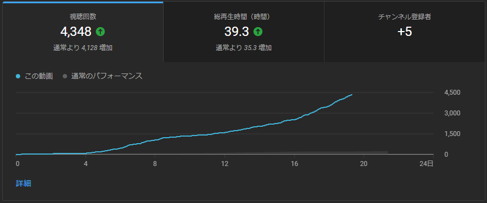Image resolution: width=487 pixels, height=203 pixels.
Task: Click the 24日 x-axis label
Action: pos(426,164)
